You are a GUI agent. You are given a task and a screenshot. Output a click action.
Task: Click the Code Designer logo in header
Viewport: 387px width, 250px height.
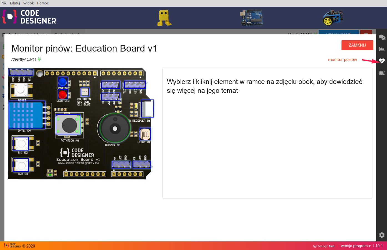(29, 17)
